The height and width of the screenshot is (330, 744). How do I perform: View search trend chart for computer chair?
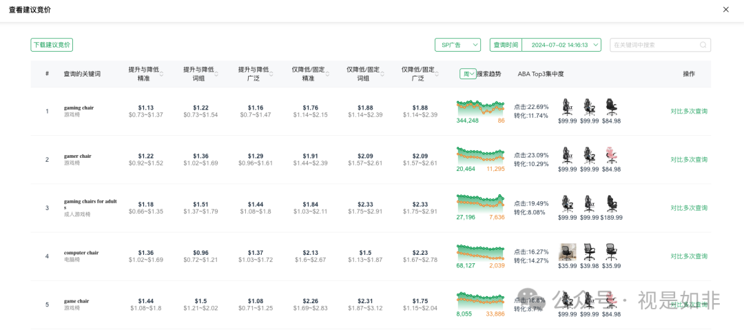480,253
